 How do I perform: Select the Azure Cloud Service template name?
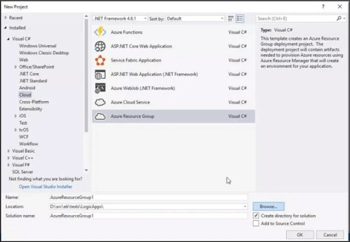pyautogui.click(x=130, y=102)
